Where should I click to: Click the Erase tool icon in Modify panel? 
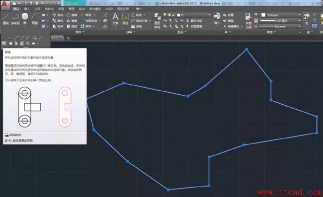tap(106, 15)
